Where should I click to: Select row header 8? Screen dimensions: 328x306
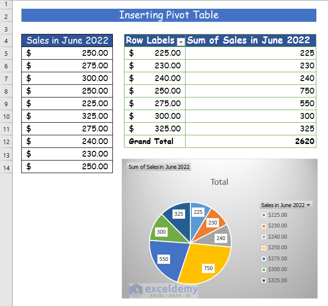coord(6,91)
